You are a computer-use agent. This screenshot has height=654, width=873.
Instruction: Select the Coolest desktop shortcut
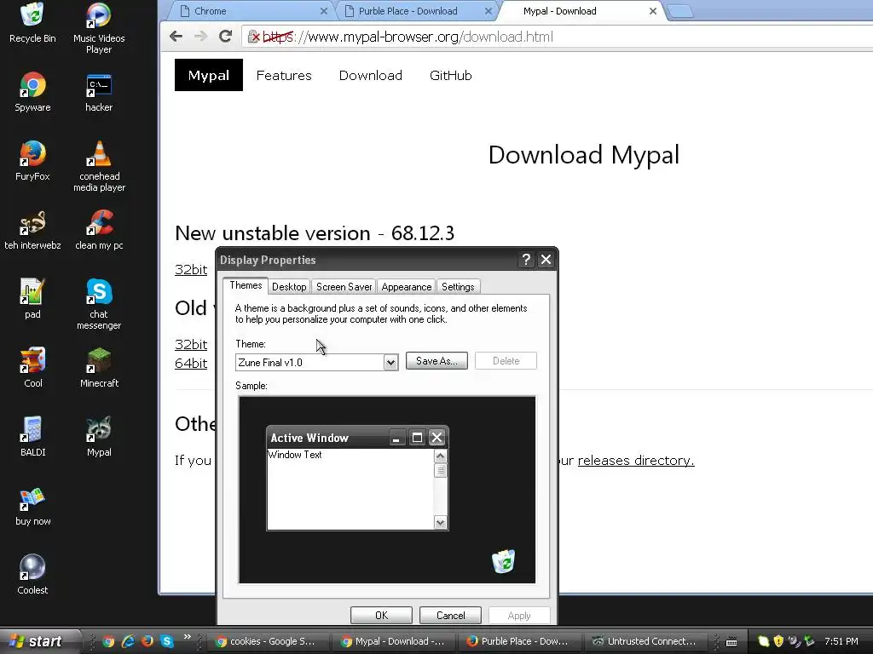coord(32,574)
